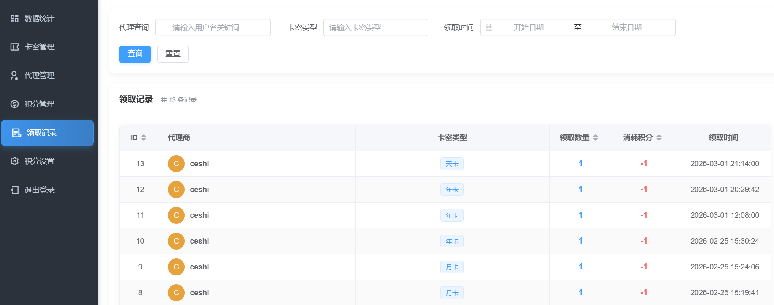
Task: Click the 积分管理 coin icon
Action: pyautogui.click(x=14, y=104)
